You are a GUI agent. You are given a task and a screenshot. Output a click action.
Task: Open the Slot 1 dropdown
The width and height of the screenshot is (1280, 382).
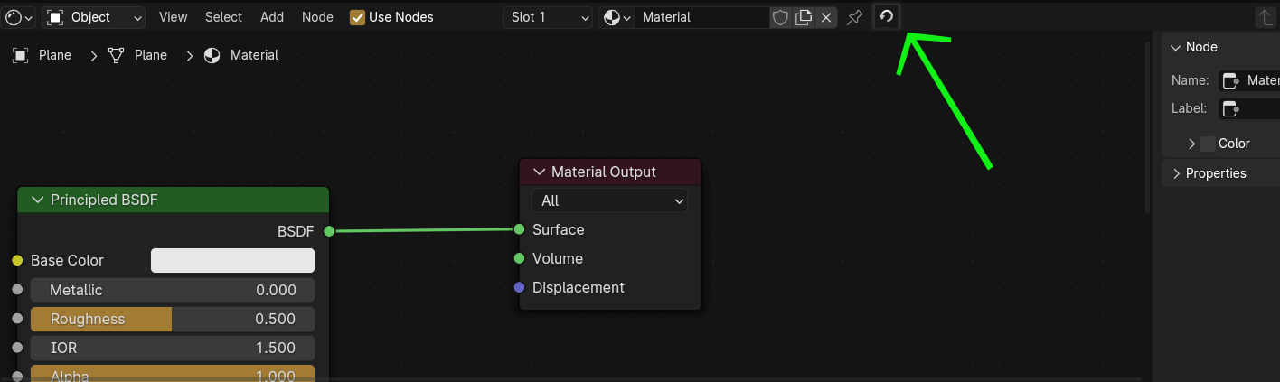548,17
